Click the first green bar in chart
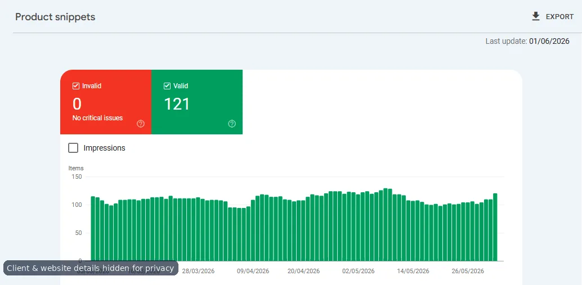Viewport: 582px width, 285px height. (93, 229)
